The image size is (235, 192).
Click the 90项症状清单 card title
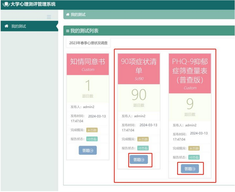coord(139,65)
